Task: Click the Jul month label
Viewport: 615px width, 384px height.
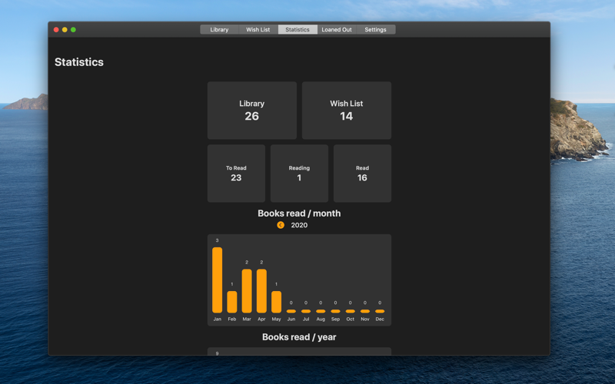Action: (x=306, y=319)
